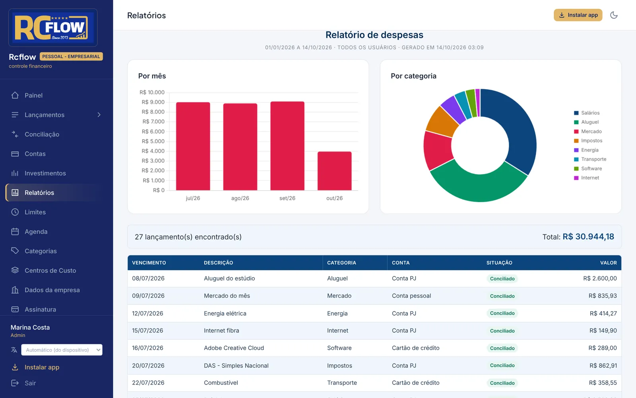Click the Lançamentos list icon
The width and height of the screenshot is (636, 398).
[x=15, y=115]
